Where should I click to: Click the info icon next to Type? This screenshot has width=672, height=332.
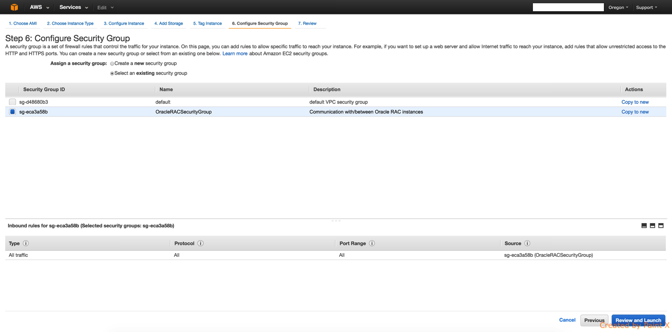pos(26,243)
